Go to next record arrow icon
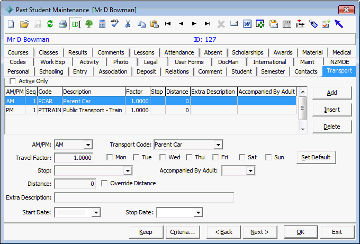The image size is (360, 244). [194, 23]
